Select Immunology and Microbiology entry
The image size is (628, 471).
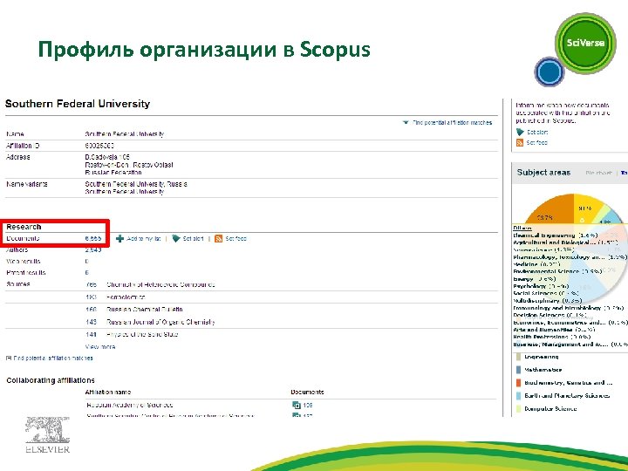tap(569, 308)
